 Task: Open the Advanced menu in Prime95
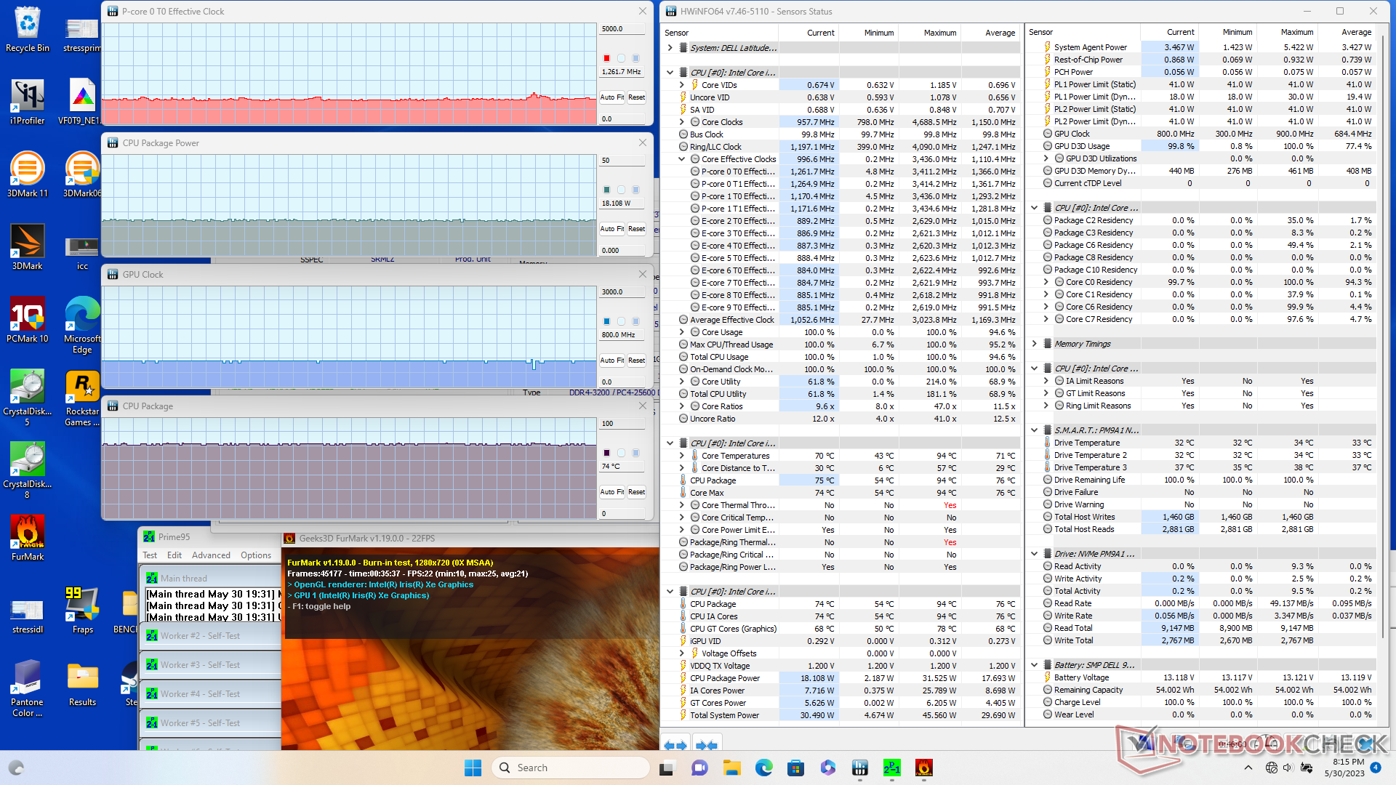[211, 555]
